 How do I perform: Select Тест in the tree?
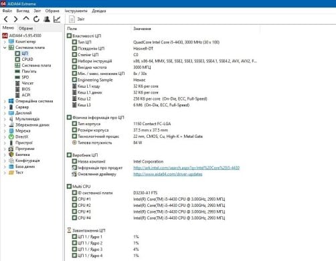point(16,173)
